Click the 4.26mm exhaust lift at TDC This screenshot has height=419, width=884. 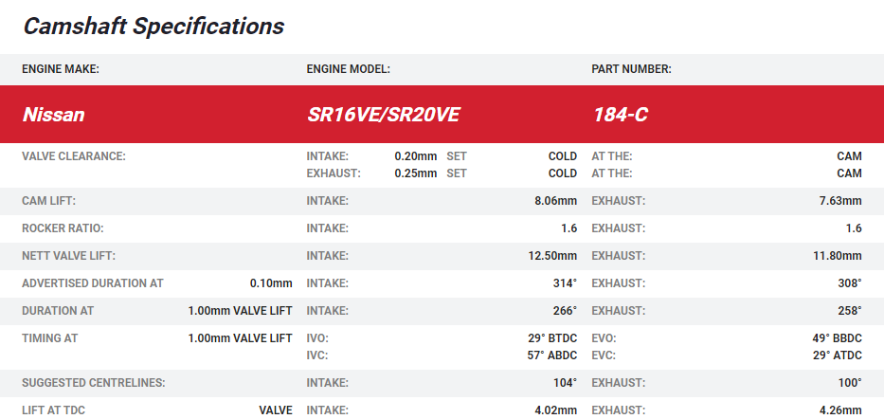(840, 410)
